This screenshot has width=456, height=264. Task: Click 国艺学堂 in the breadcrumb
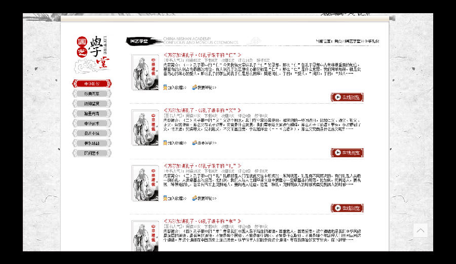click(x=353, y=41)
